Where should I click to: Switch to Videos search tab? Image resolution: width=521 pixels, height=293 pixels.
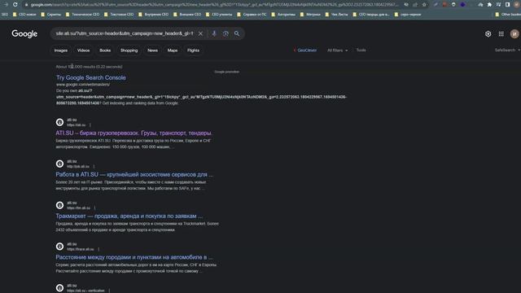83,50
